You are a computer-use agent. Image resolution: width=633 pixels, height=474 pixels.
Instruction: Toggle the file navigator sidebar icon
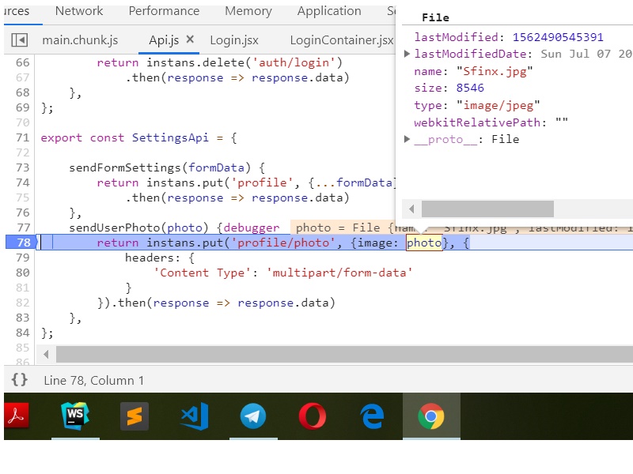point(20,40)
